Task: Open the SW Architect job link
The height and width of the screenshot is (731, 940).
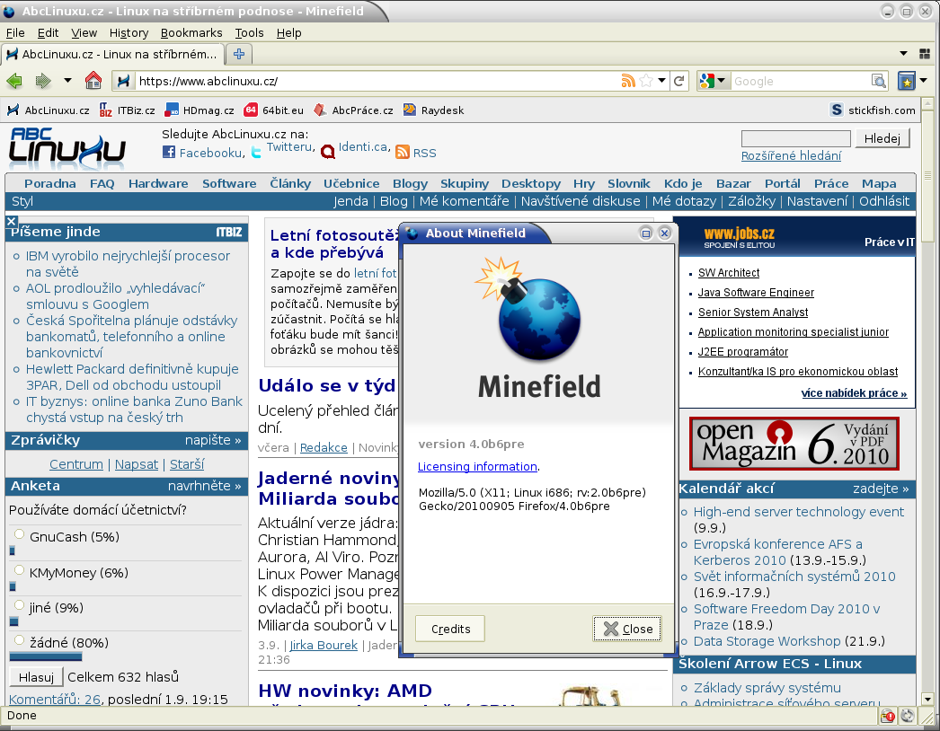Action: pos(729,273)
